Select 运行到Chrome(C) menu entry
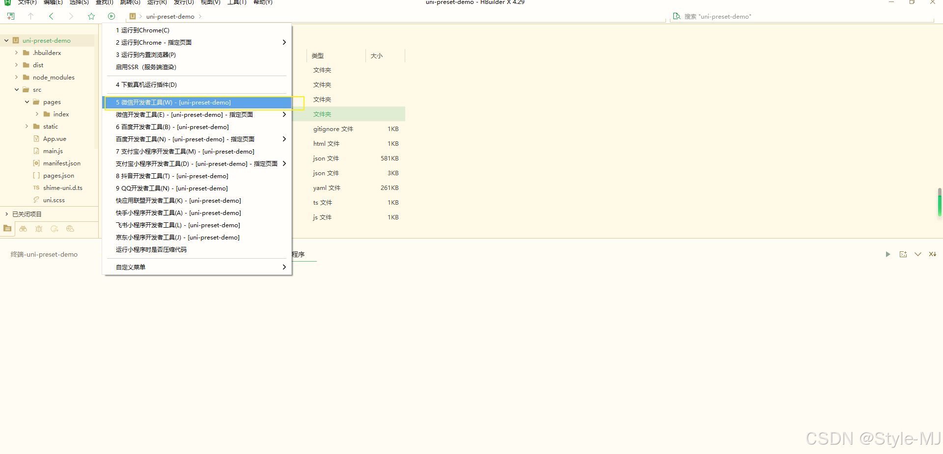This screenshot has width=943, height=454. pos(197,30)
